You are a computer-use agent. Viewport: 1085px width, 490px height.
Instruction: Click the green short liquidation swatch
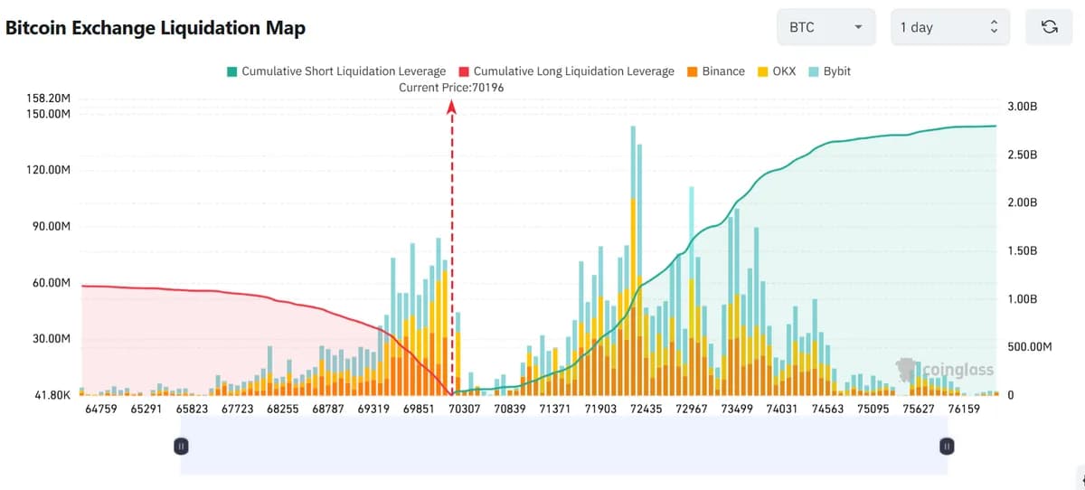pyautogui.click(x=231, y=71)
